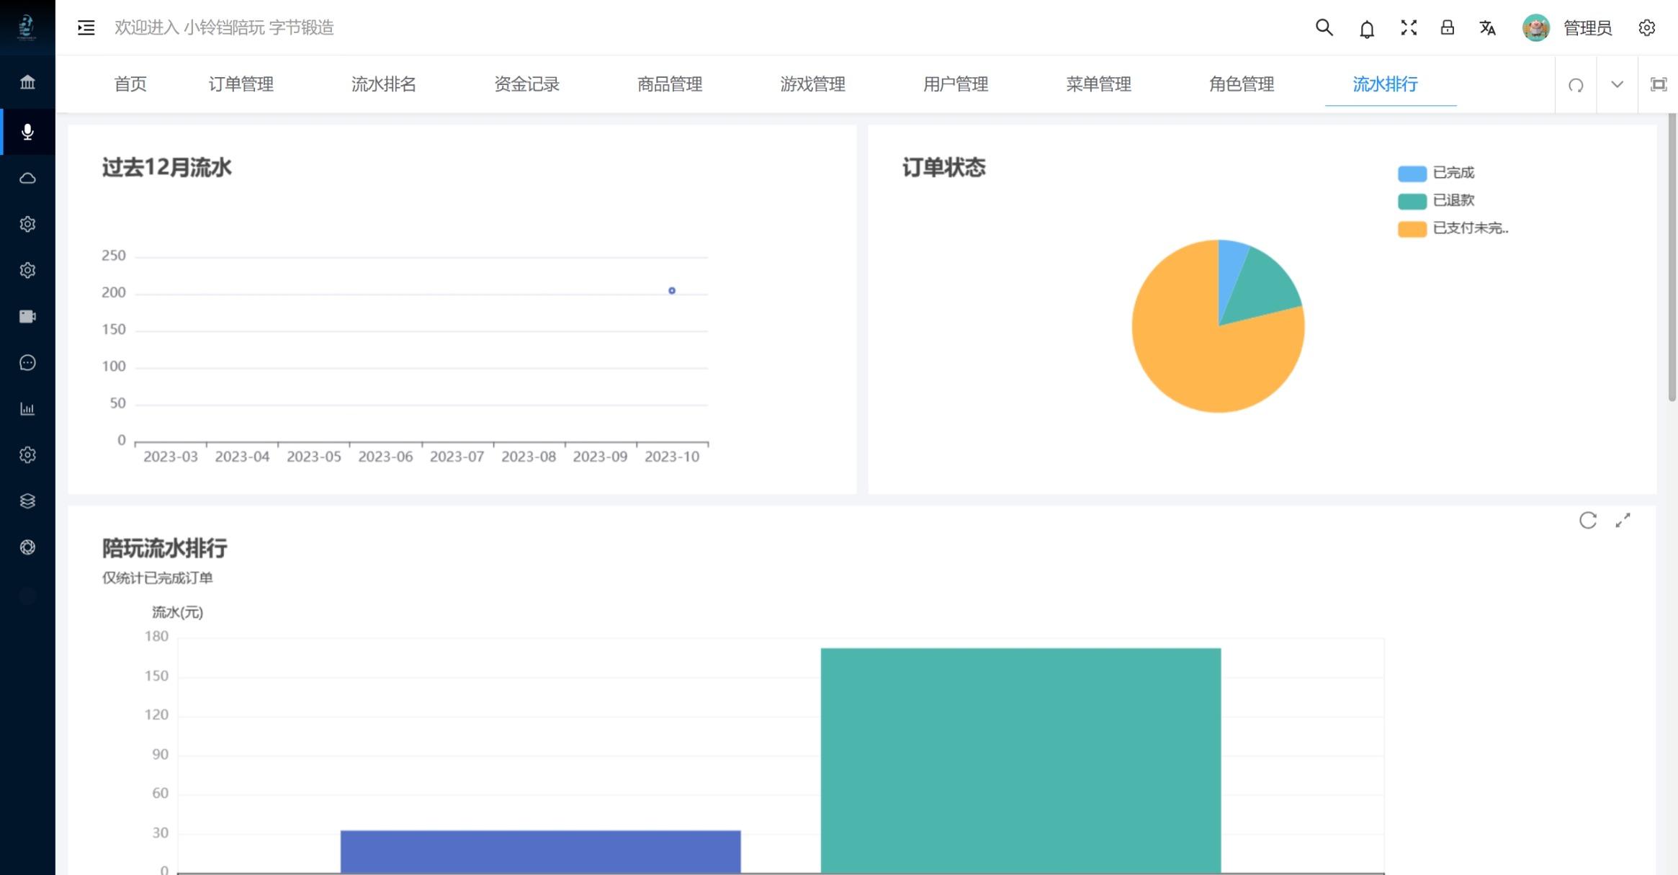
Task: Click the teal pie chart slice
Action: click(1264, 288)
